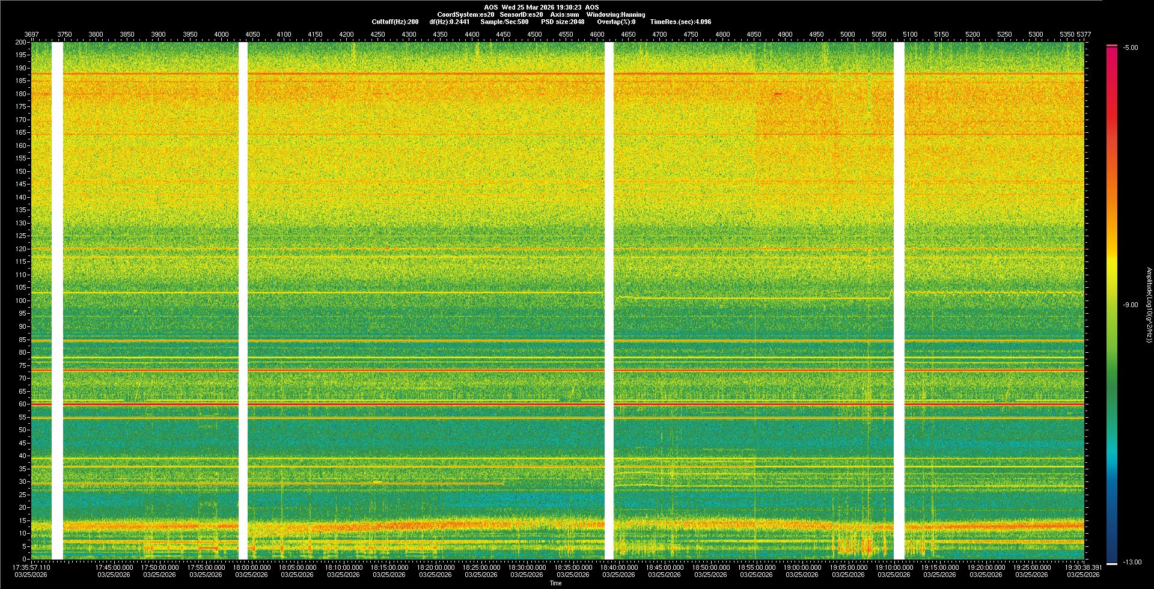
Task: Click the top of the color scale bar at -5.00
Action: 1111,46
